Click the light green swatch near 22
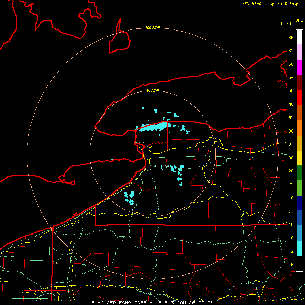This screenshot has width=305, height=305. point(299,188)
